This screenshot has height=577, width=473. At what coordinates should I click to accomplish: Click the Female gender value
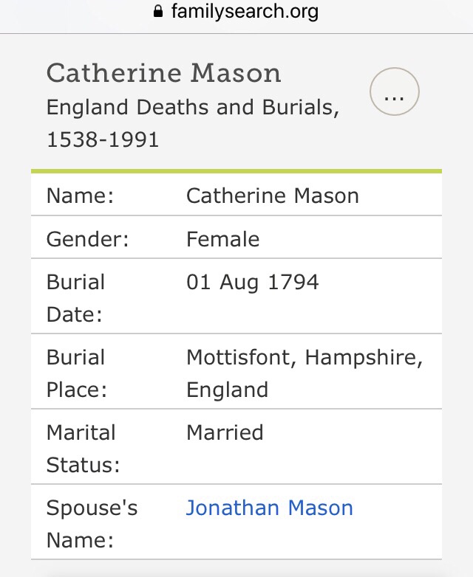coord(222,239)
